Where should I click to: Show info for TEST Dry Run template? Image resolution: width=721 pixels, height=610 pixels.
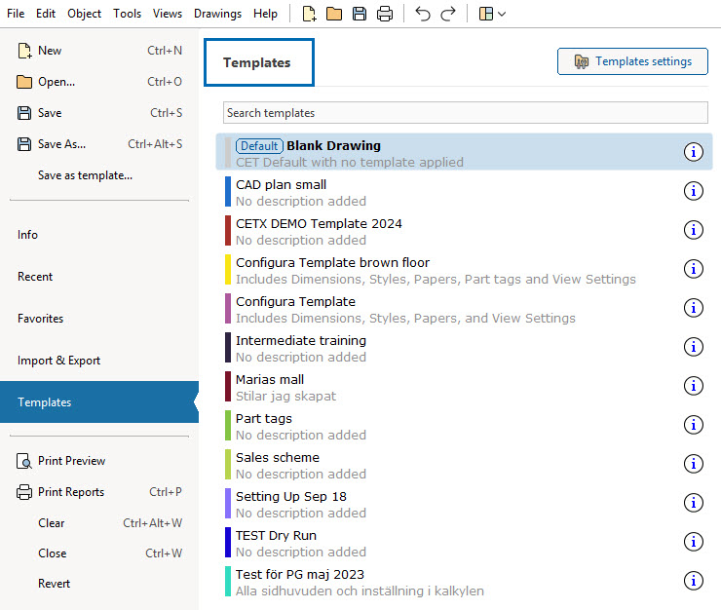[694, 542]
